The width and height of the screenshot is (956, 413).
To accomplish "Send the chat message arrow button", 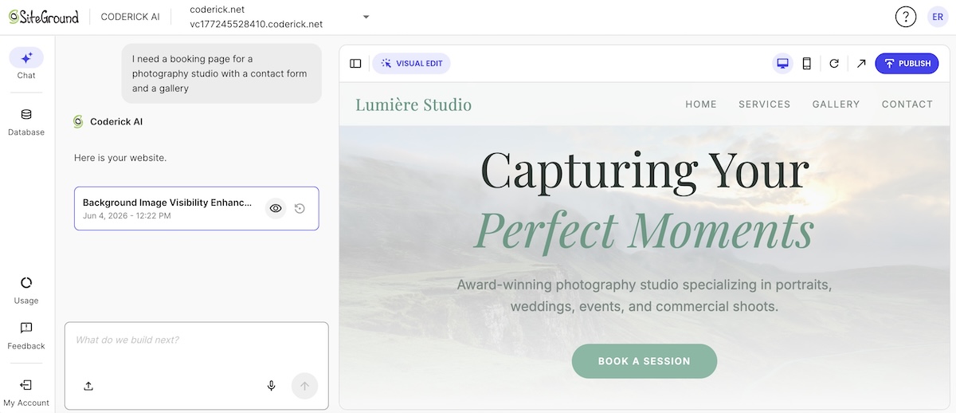I will click(x=304, y=386).
